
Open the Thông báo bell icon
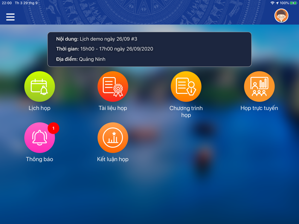pos(39,137)
